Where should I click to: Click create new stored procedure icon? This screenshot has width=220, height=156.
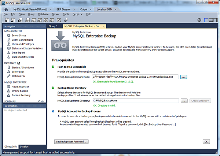click(x=45, y=20)
